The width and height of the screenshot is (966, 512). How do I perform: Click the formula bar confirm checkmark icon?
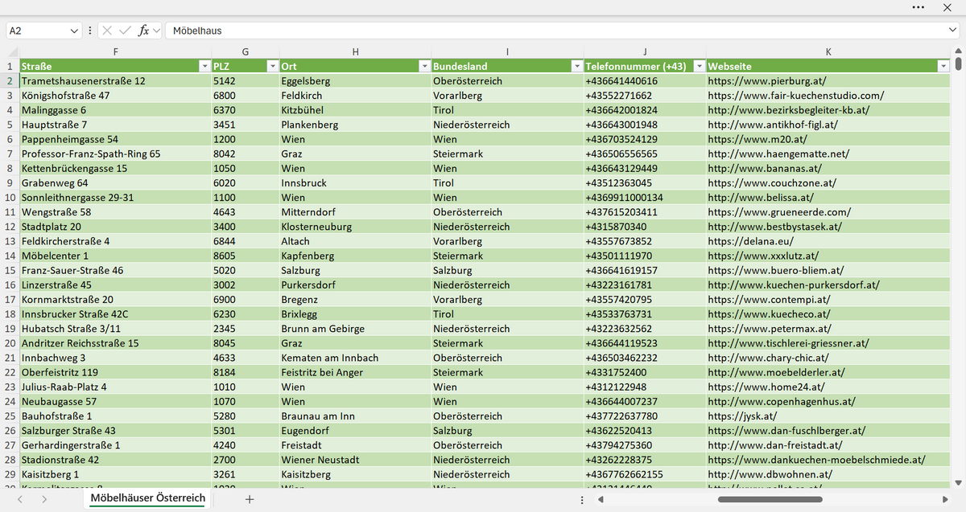pos(125,31)
